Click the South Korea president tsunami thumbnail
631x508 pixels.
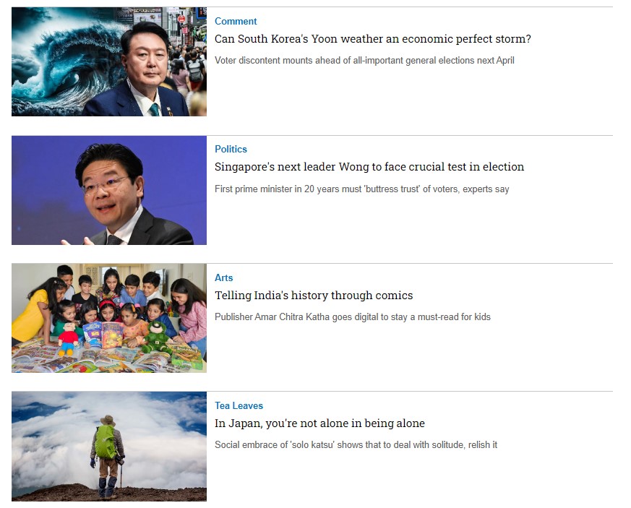point(109,61)
